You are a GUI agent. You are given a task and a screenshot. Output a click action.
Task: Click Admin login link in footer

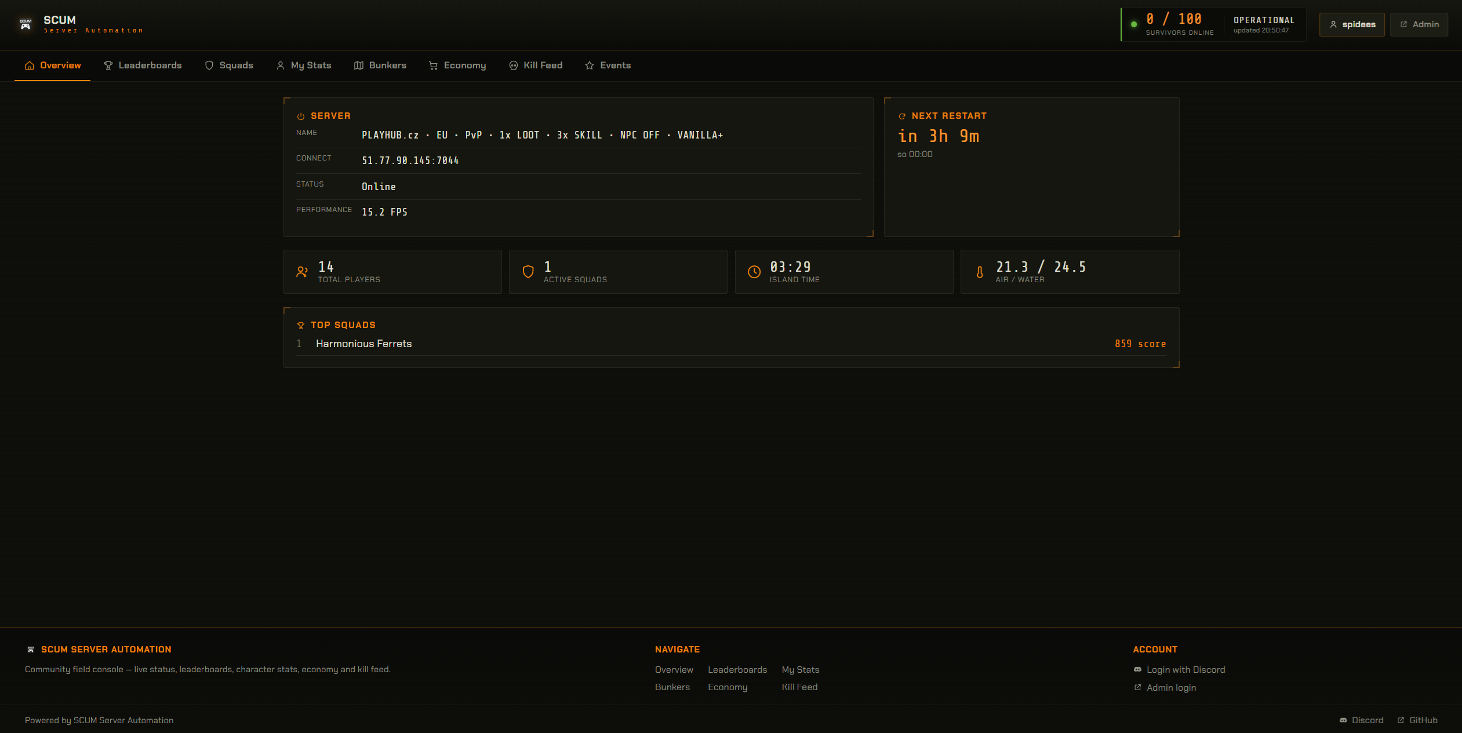1165,688
